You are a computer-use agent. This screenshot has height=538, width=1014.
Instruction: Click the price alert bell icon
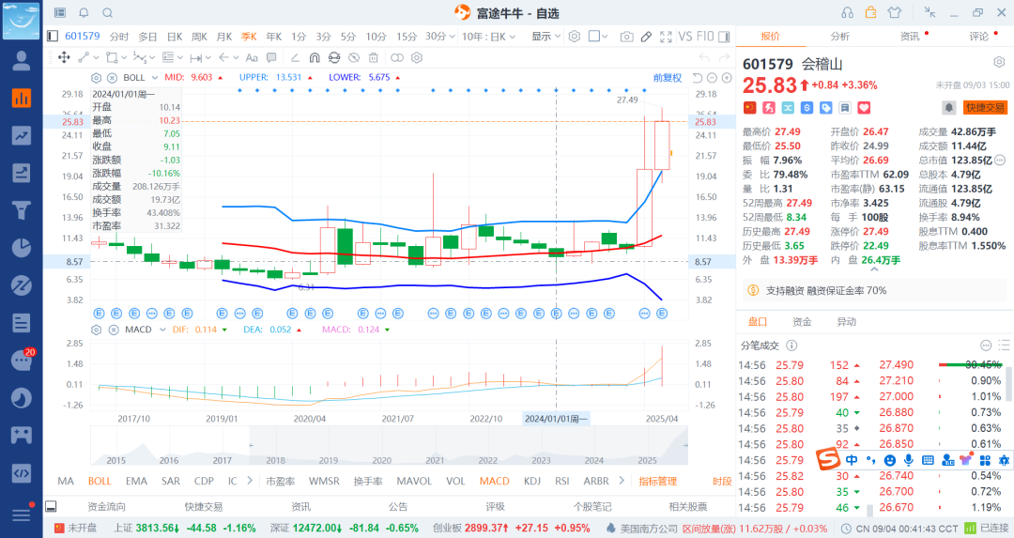click(x=949, y=108)
